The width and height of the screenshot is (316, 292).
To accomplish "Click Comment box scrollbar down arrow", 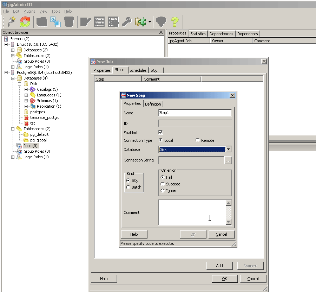I will [228, 222].
